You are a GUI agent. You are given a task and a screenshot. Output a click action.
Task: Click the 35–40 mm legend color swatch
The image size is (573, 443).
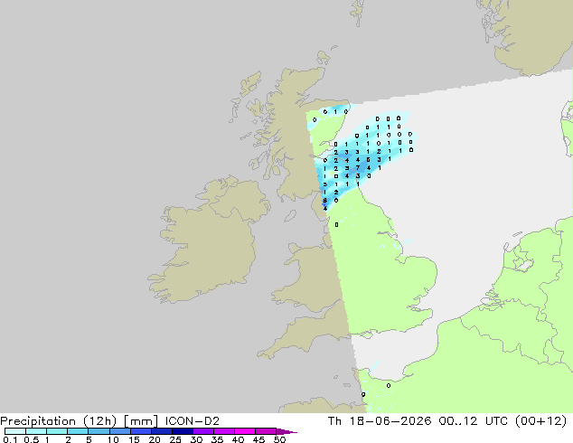224,431
